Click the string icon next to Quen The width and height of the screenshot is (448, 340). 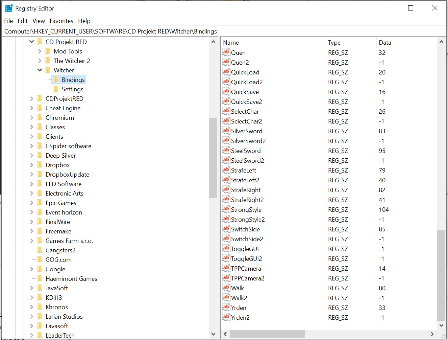coord(226,52)
